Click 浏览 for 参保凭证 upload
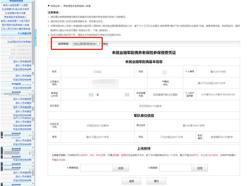This screenshot has width=252, height=186. pos(121,168)
